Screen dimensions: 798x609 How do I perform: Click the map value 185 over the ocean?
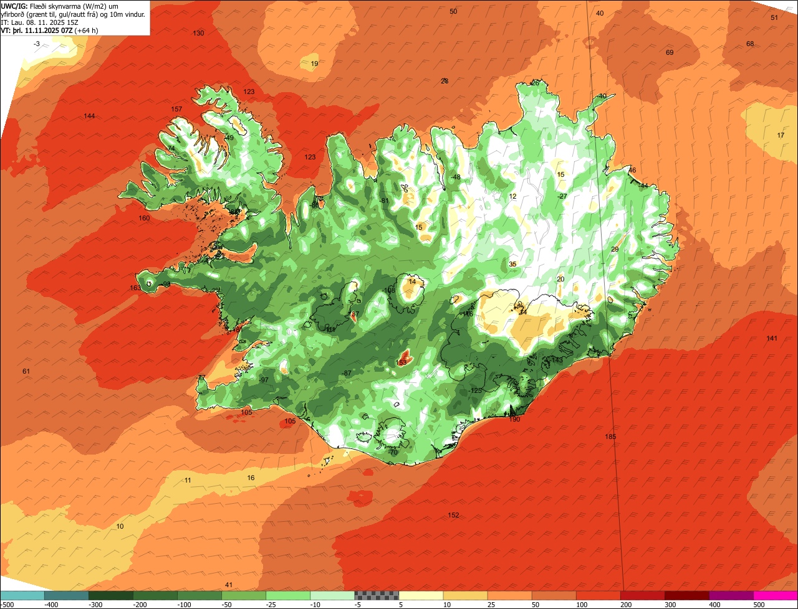(610, 437)
